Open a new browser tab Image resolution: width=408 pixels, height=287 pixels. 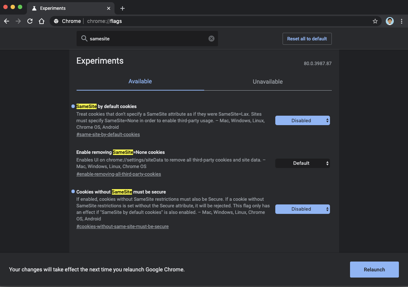[x=123, y=8]
